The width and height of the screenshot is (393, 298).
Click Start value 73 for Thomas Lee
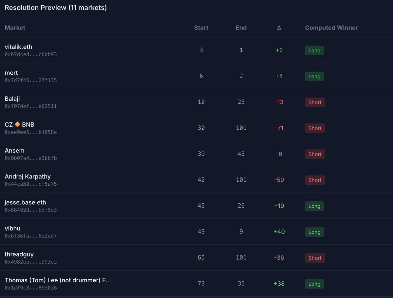pyautogui.click(x=201, y=284)
